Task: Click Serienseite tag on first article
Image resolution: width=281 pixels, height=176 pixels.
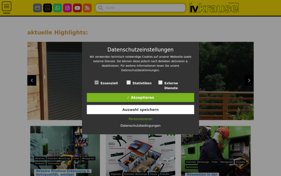Action: click(x=53, y=163)
